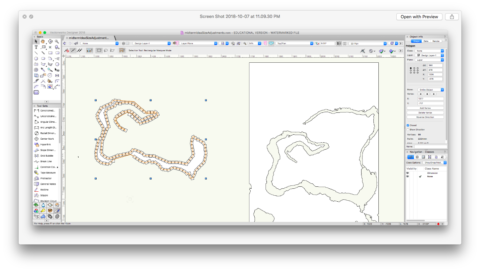Select the center box position radio
This screenshot has height=271, width=480.
click(414, 70)
